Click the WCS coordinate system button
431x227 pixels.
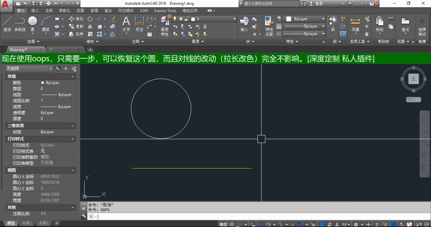[x=413, y=99]
